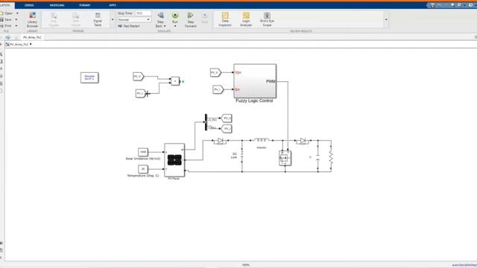
Task: Expand the Prepare gallery arrow
Action: [113, 20]
